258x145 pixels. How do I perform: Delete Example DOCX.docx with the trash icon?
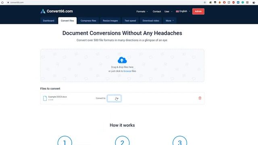click(200, 98)
